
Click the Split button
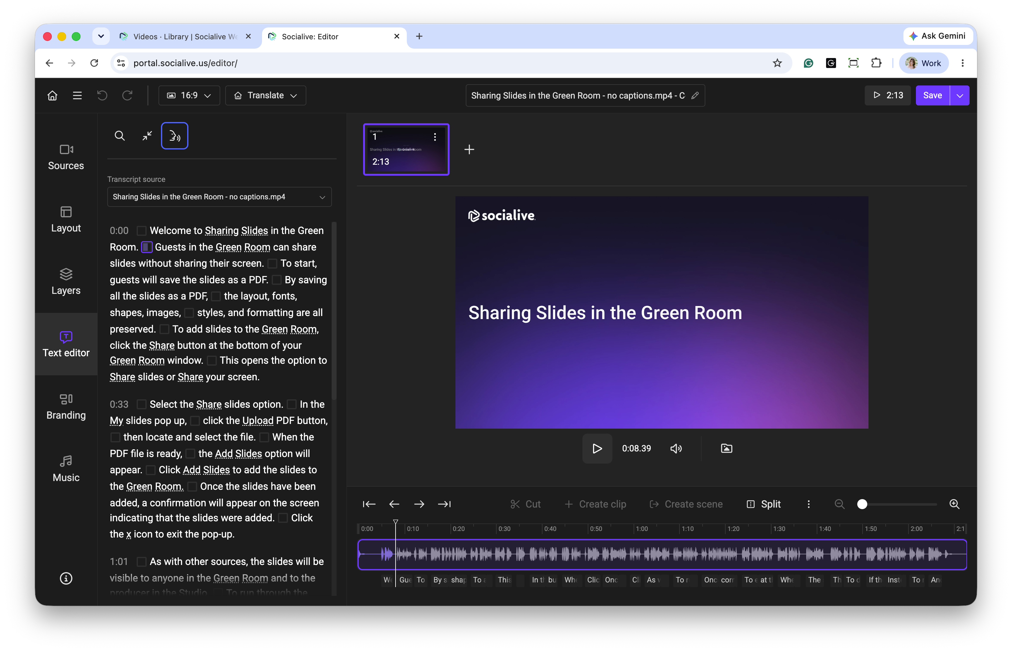click(764, 504)
